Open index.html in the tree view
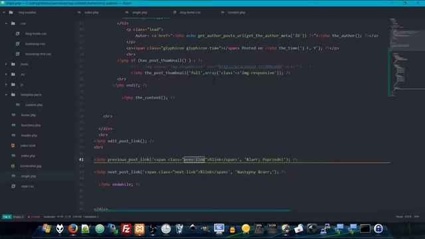 pos(28,145)
